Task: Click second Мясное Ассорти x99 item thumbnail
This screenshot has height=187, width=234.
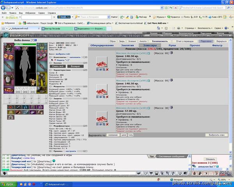Action: 102,90
